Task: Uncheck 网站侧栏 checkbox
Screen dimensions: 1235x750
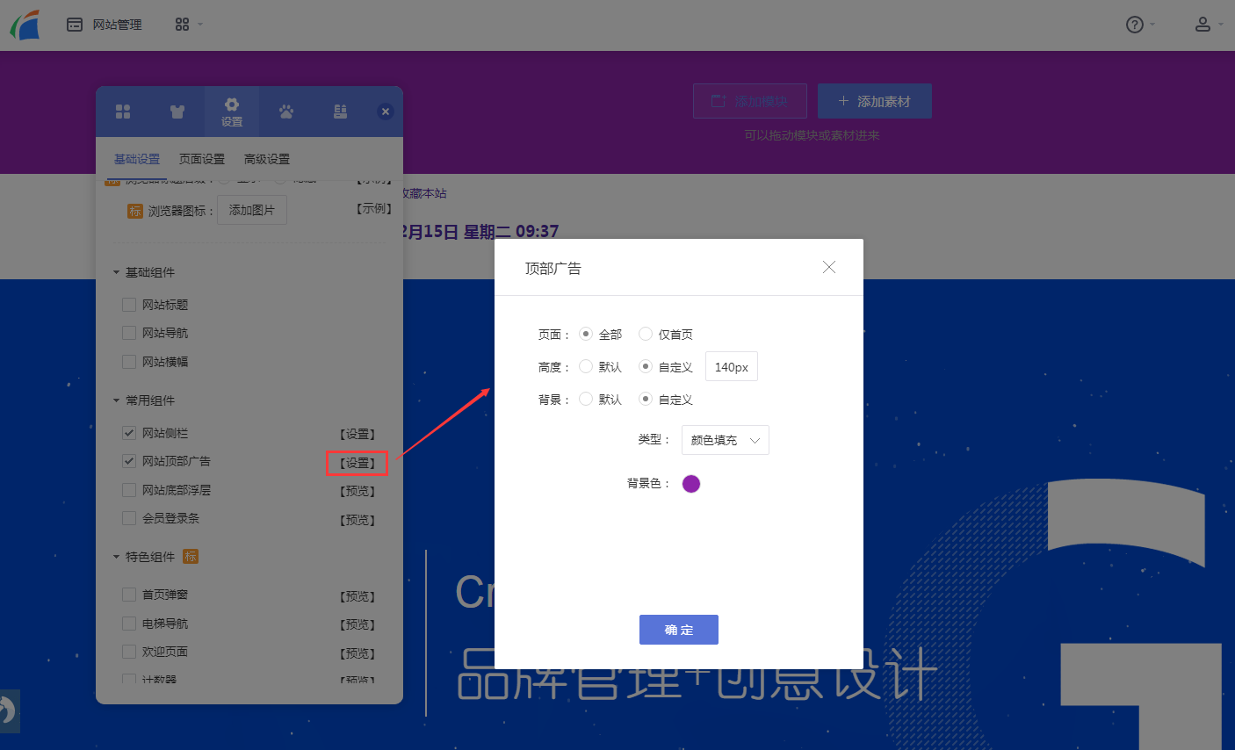Action: coord(129,433)
